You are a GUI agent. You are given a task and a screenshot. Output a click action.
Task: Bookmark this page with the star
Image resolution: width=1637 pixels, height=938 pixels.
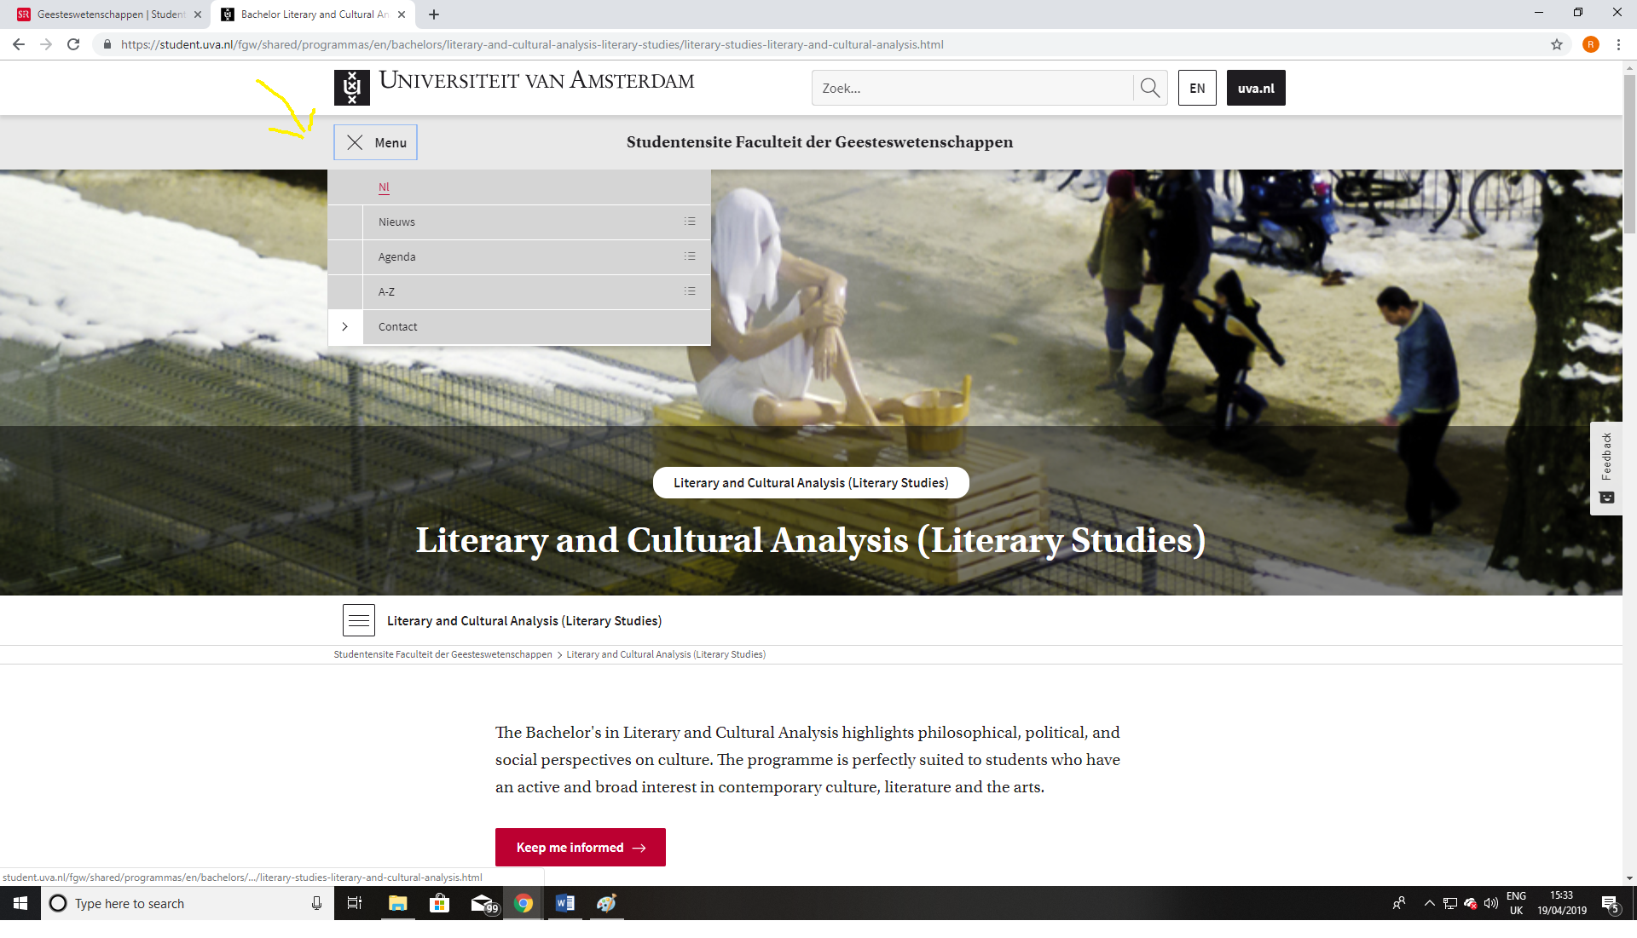1557,44
